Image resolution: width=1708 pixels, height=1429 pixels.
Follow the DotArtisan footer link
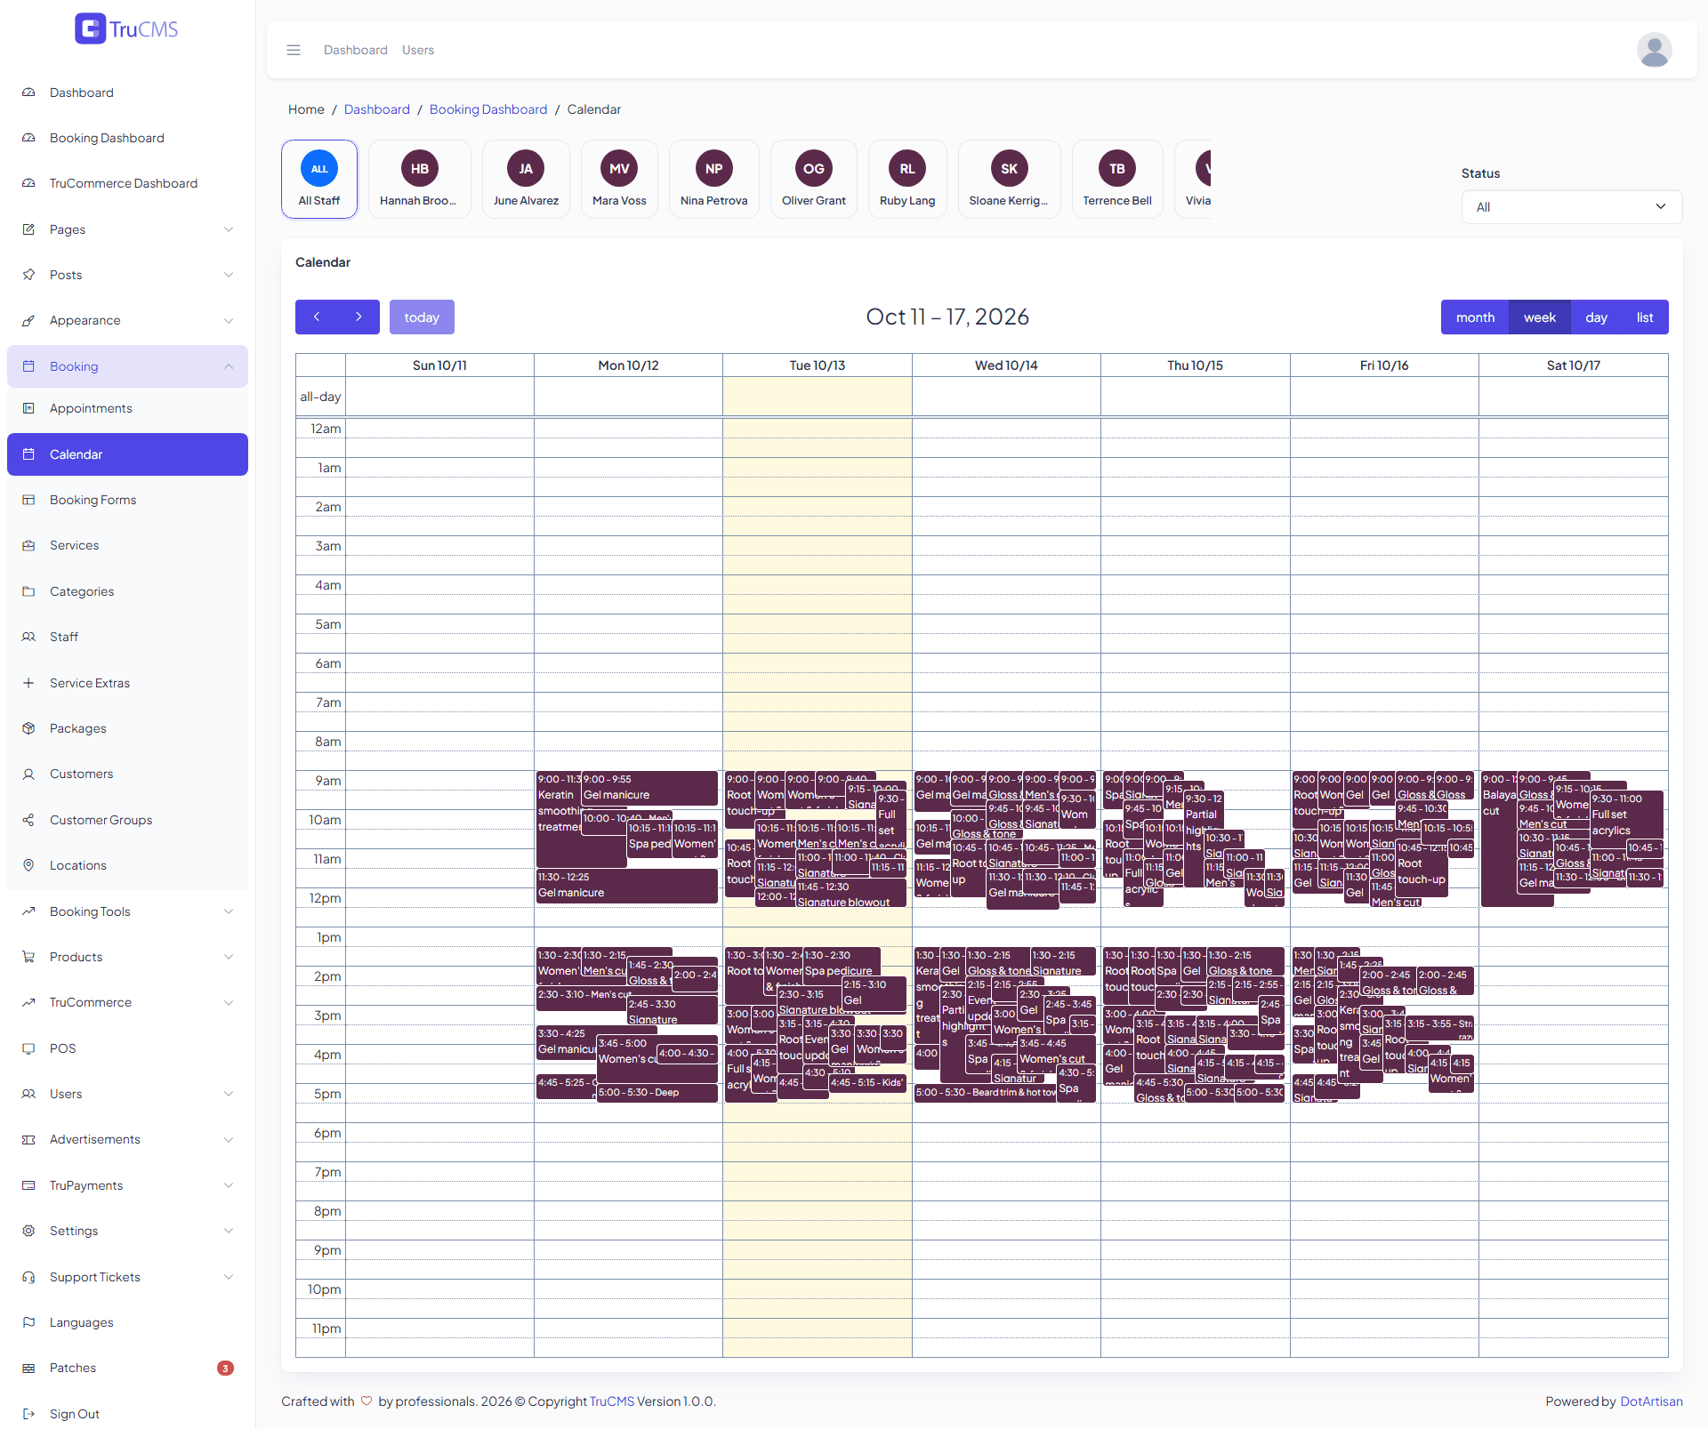tap(1651, 1401)
